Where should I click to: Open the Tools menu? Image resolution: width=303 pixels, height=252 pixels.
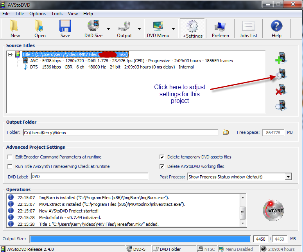coord(57,14)
